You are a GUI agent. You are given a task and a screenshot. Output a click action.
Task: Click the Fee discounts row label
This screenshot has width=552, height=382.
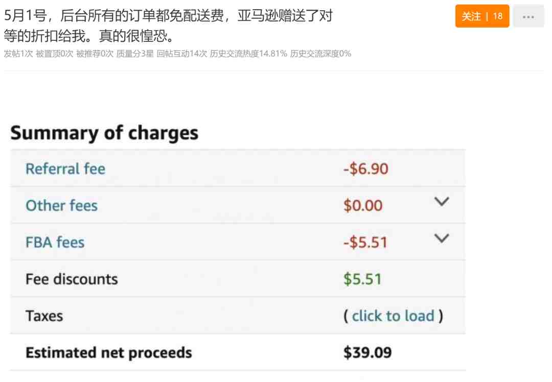coord(72,279)
